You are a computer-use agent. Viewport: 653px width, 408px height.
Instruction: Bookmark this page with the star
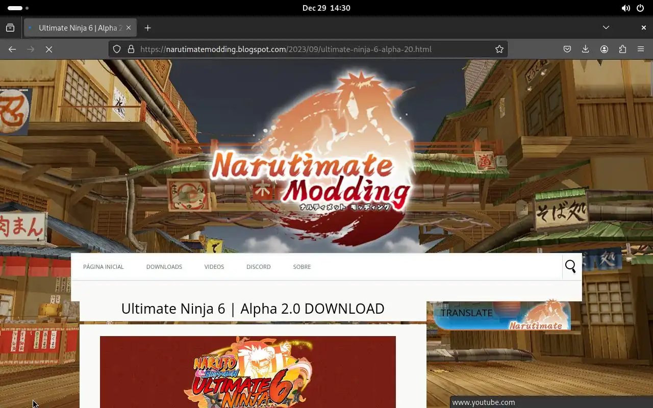499,49
